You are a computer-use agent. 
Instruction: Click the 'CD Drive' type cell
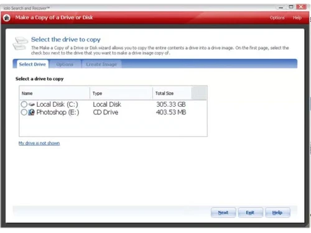pyautogui.click(x=106, y=112)
